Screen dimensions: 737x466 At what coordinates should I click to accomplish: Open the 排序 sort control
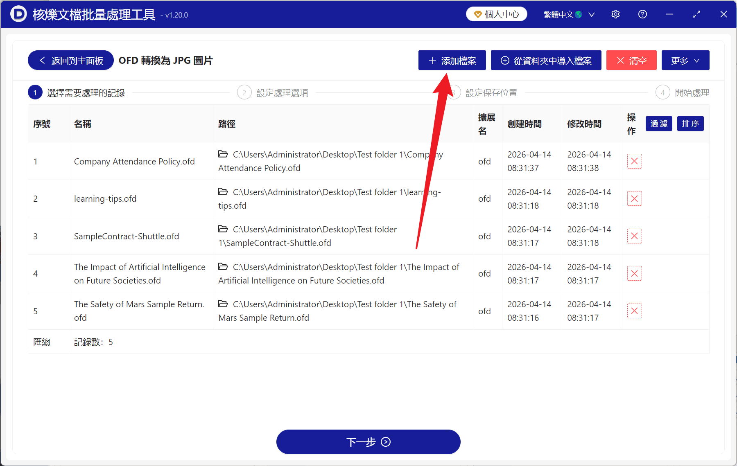pos(690,124)
